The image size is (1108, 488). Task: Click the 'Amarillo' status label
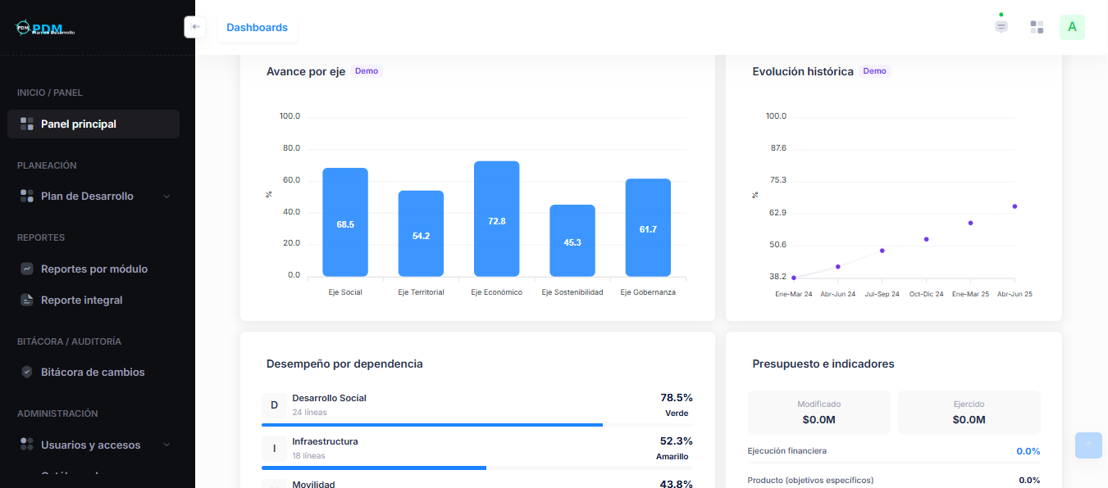(x=673, y=456)
